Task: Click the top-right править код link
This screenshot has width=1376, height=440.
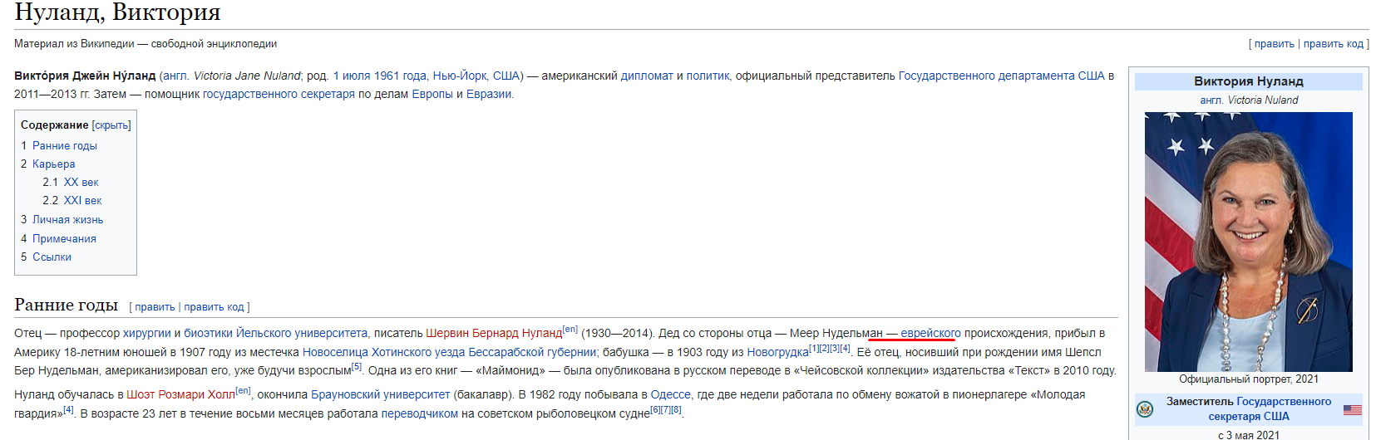Action: (1333, 44)
